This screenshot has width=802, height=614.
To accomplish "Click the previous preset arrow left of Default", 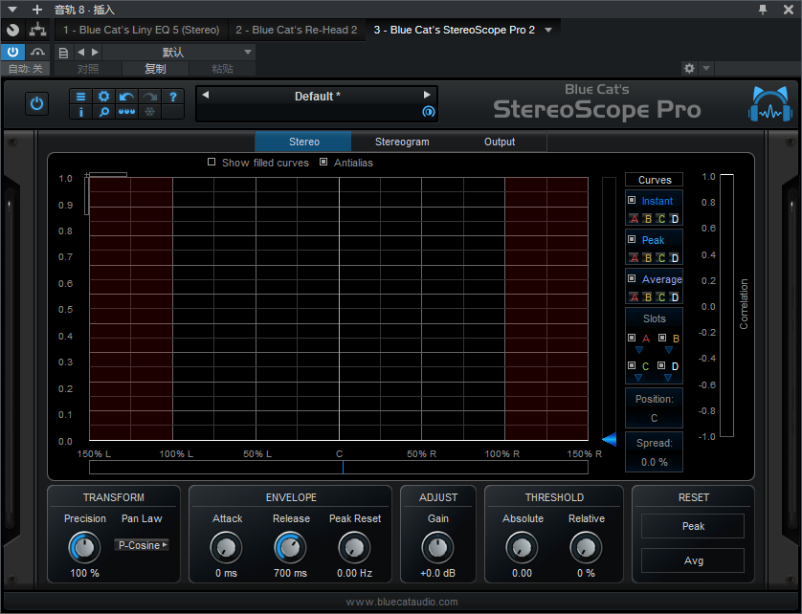I will coord(206,95).
